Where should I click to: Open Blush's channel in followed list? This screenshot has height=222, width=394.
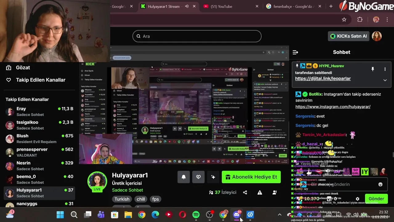[x=39, y=139]
